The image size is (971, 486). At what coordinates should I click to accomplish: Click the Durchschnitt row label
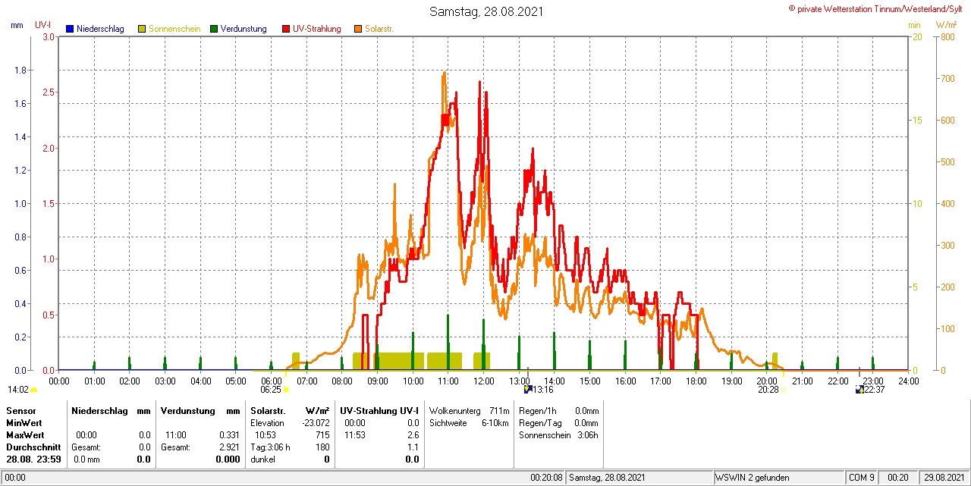(33, 447)
